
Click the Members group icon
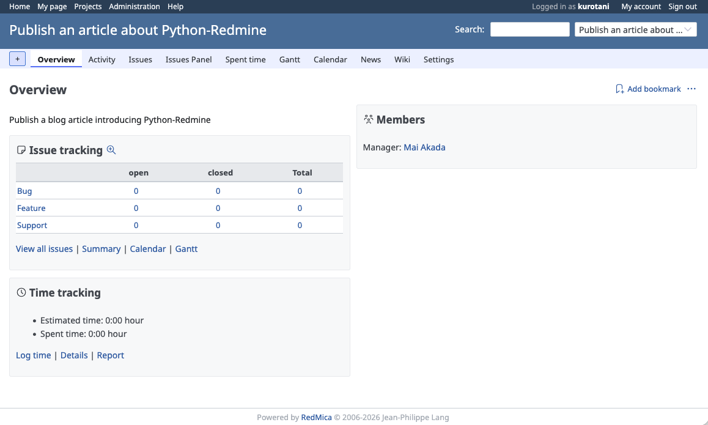coord(369,120)
